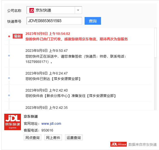
Task: Click the 网上寄件 online shipping button
Action: pos(53,138)
